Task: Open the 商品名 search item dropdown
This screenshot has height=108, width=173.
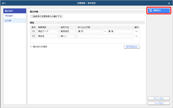Action: point(48,36)
